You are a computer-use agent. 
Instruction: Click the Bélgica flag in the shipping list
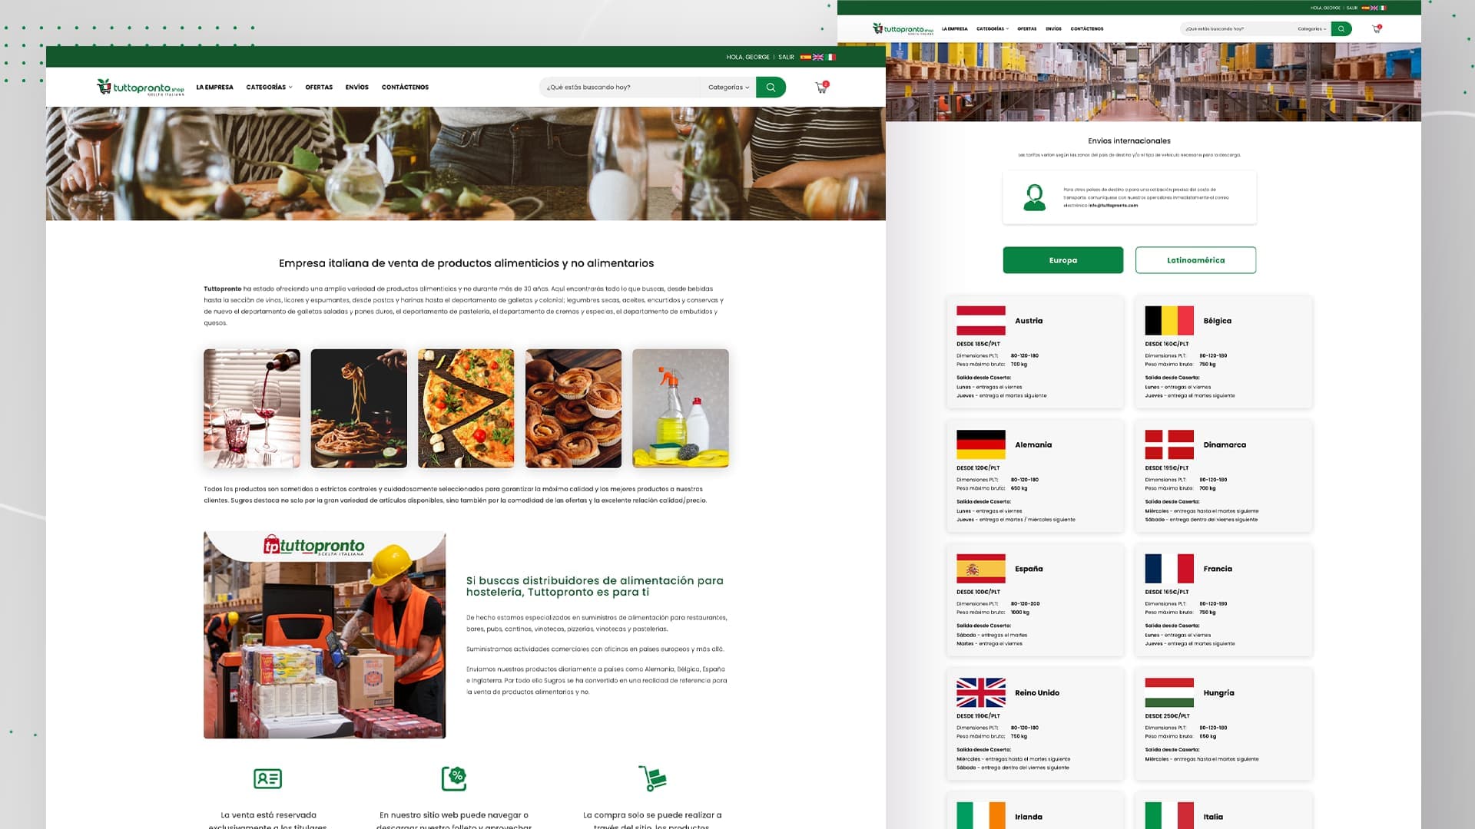pos(1169,320)
